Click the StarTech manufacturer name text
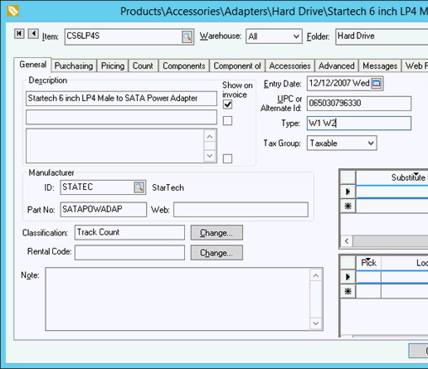The height and width of the screenshot is (369, 428). point(168,187)
